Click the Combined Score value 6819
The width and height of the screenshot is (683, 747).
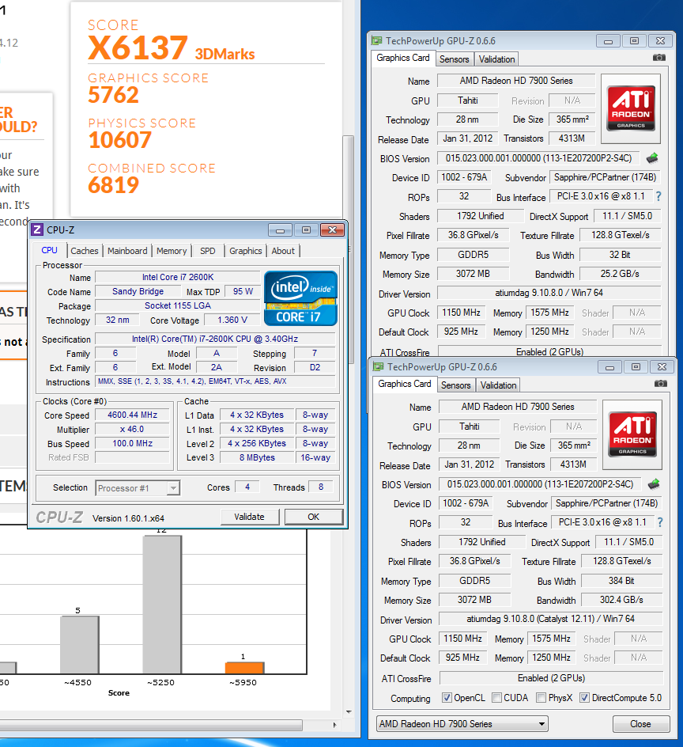coord(113,185)
